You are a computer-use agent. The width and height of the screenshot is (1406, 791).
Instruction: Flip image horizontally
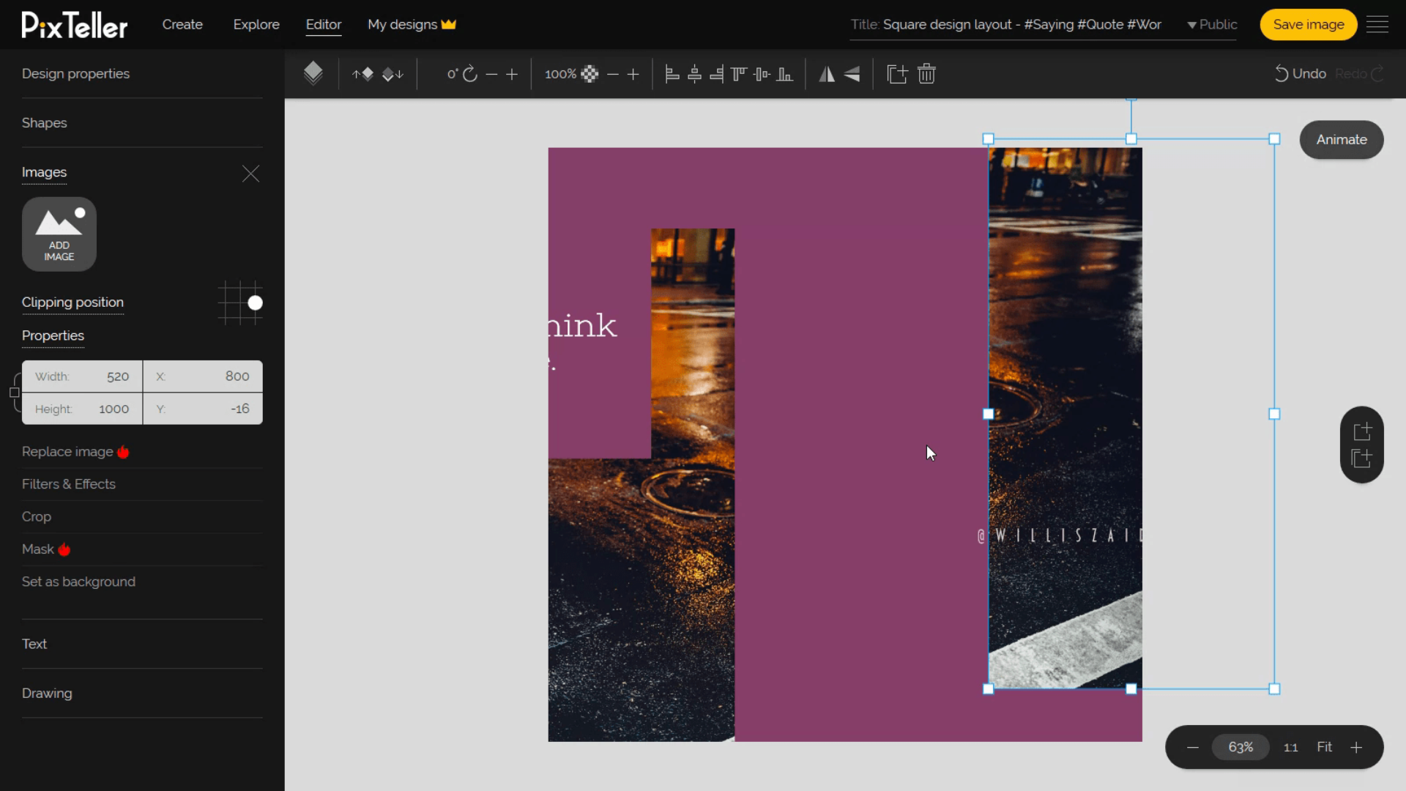827,74
